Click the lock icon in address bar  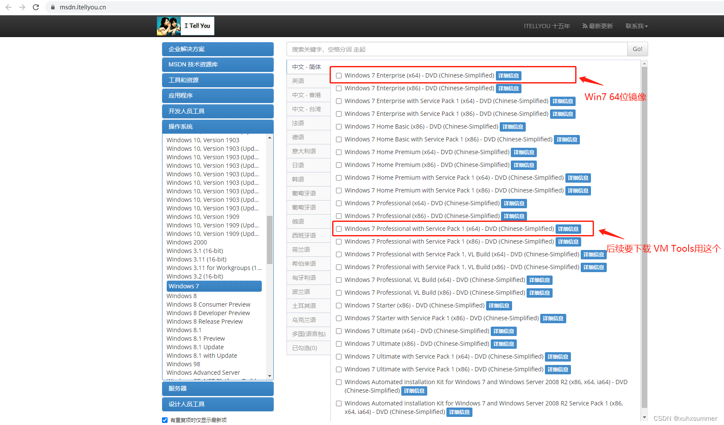point(53,7)
